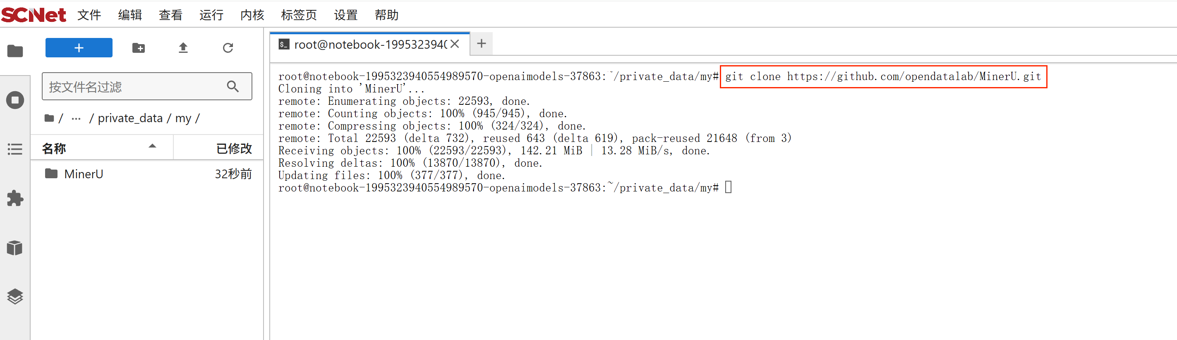Image resolution: width=1177 pixels, height=340 pixels.
Task: Click the cube icon in sidebar
Action: 15,248
